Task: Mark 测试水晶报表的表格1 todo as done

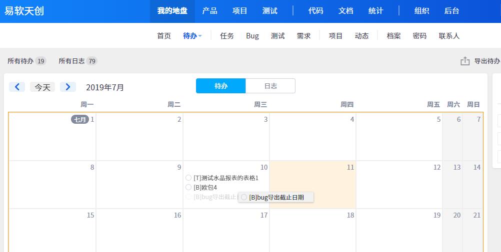Action: (188, 178)
